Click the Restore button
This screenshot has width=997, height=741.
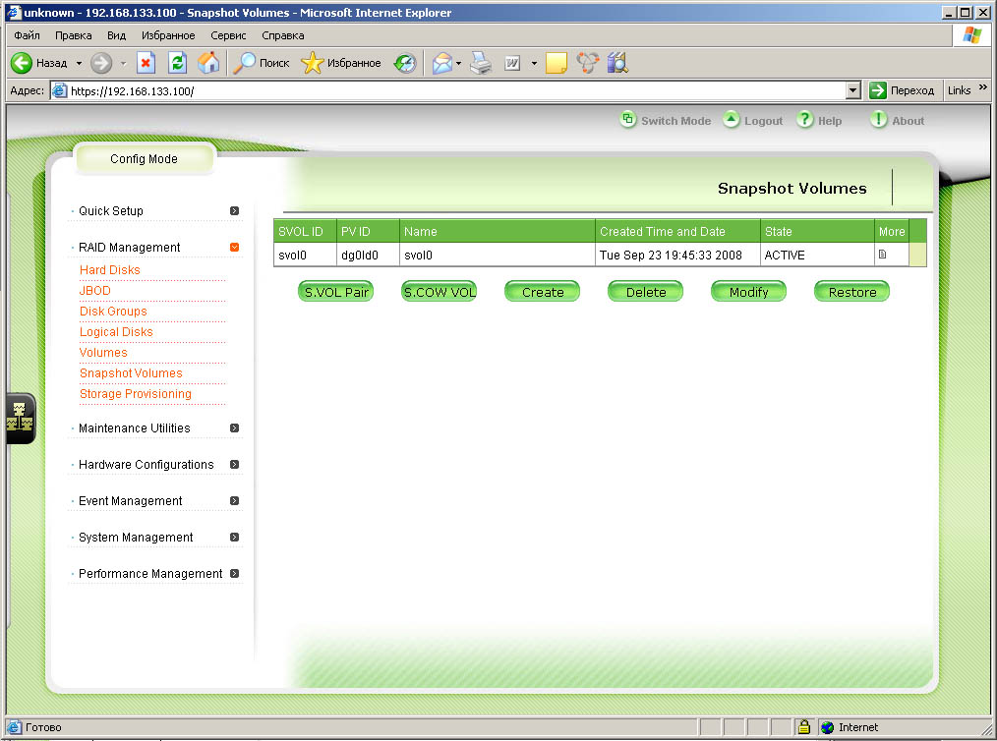pyautogui.click(x=852, y=292)
